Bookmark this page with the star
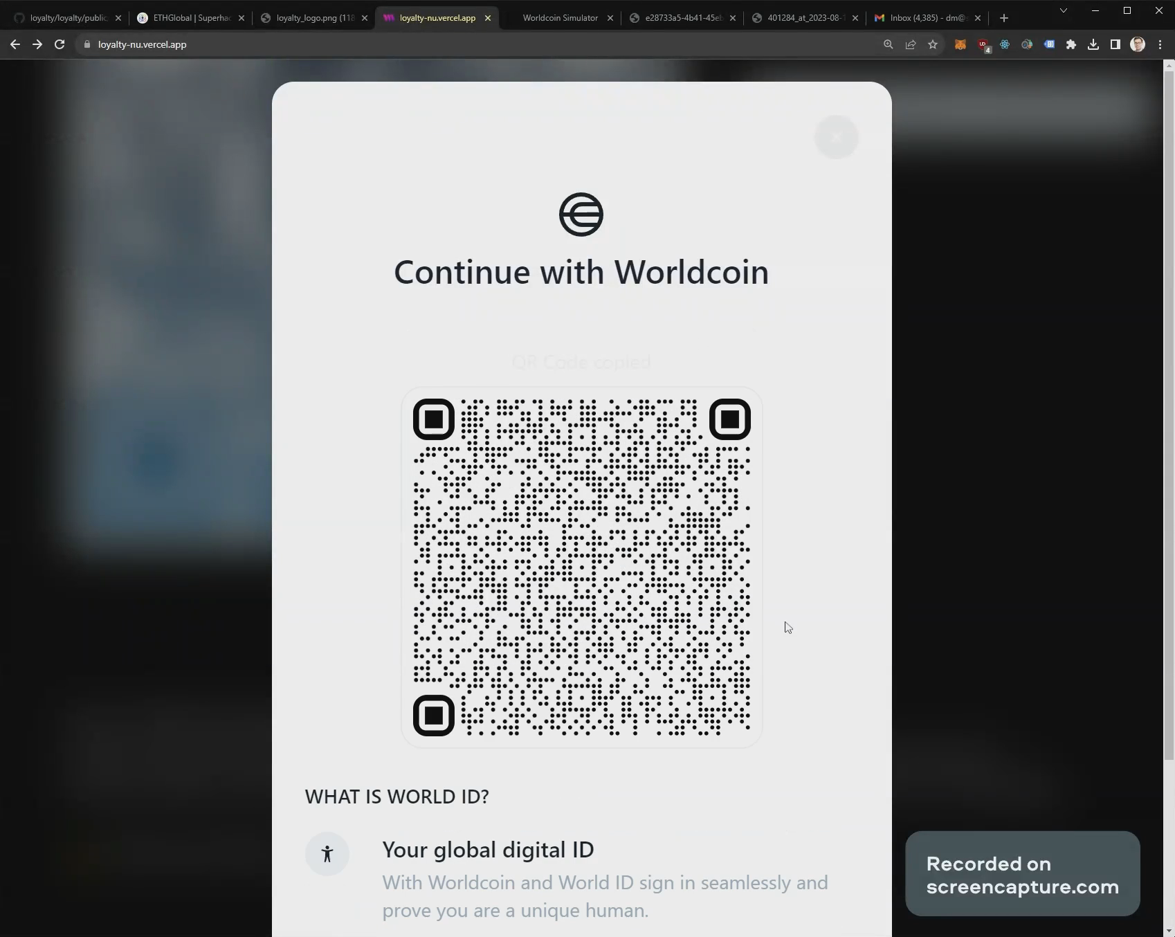Viewport: 1175px width, 937px height. (933, 44)
